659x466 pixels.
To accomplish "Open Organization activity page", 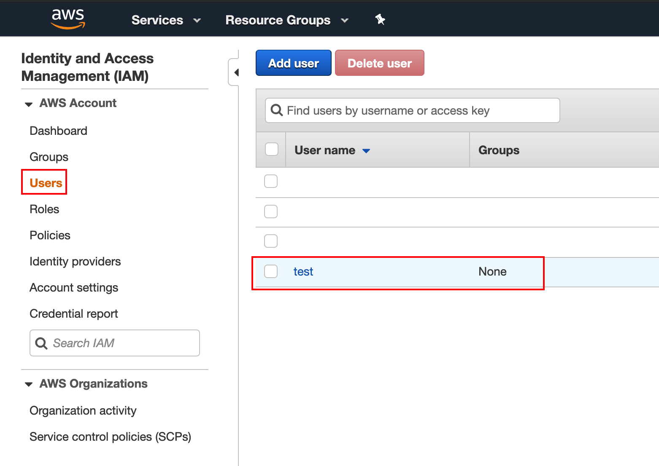I will 83,411.
